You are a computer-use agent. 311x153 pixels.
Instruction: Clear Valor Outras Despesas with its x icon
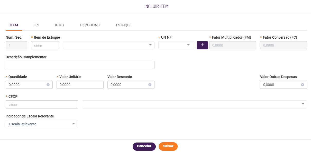pyautogui.click(x=303, y=85)
